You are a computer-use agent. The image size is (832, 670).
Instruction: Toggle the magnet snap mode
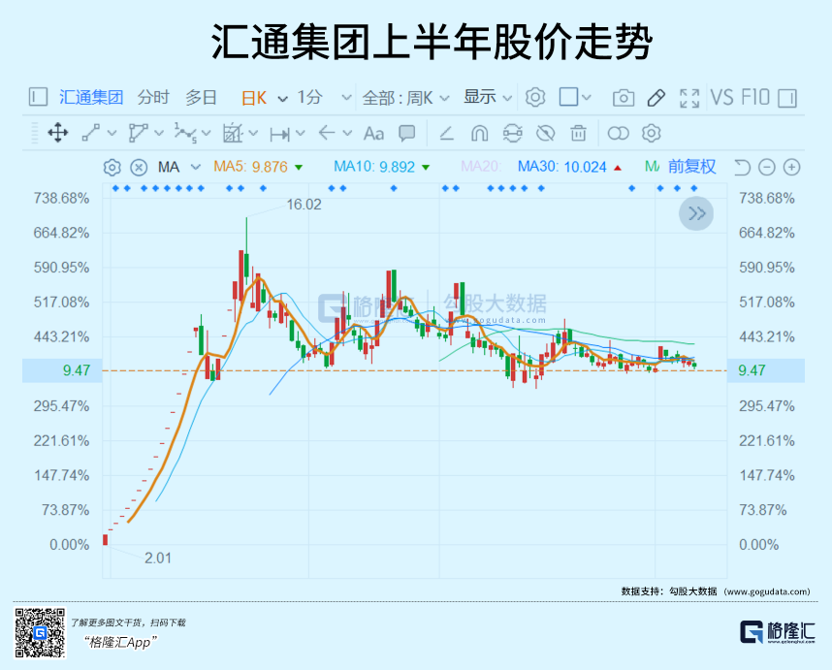coord(479,133)
